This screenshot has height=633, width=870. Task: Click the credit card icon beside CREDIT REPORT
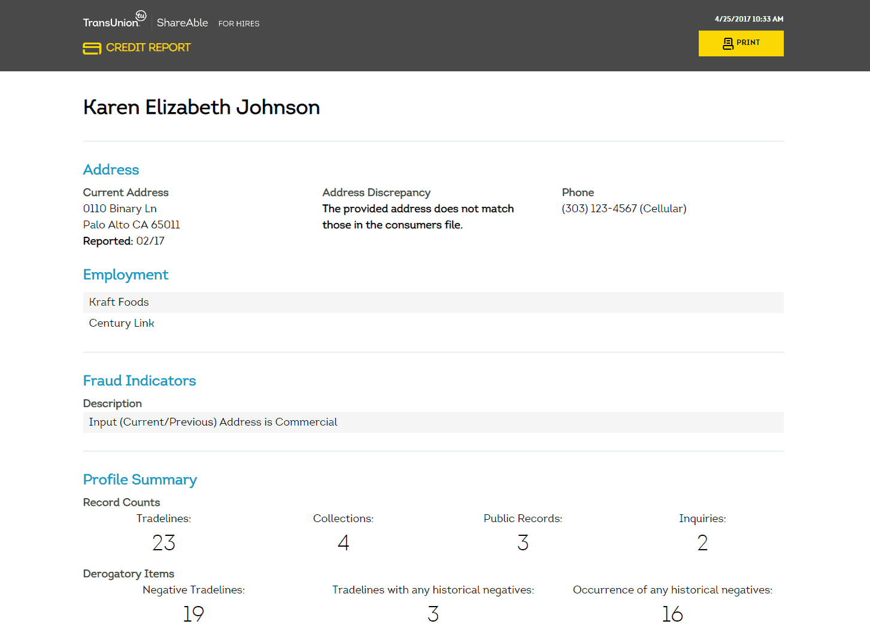pos(91,48)
